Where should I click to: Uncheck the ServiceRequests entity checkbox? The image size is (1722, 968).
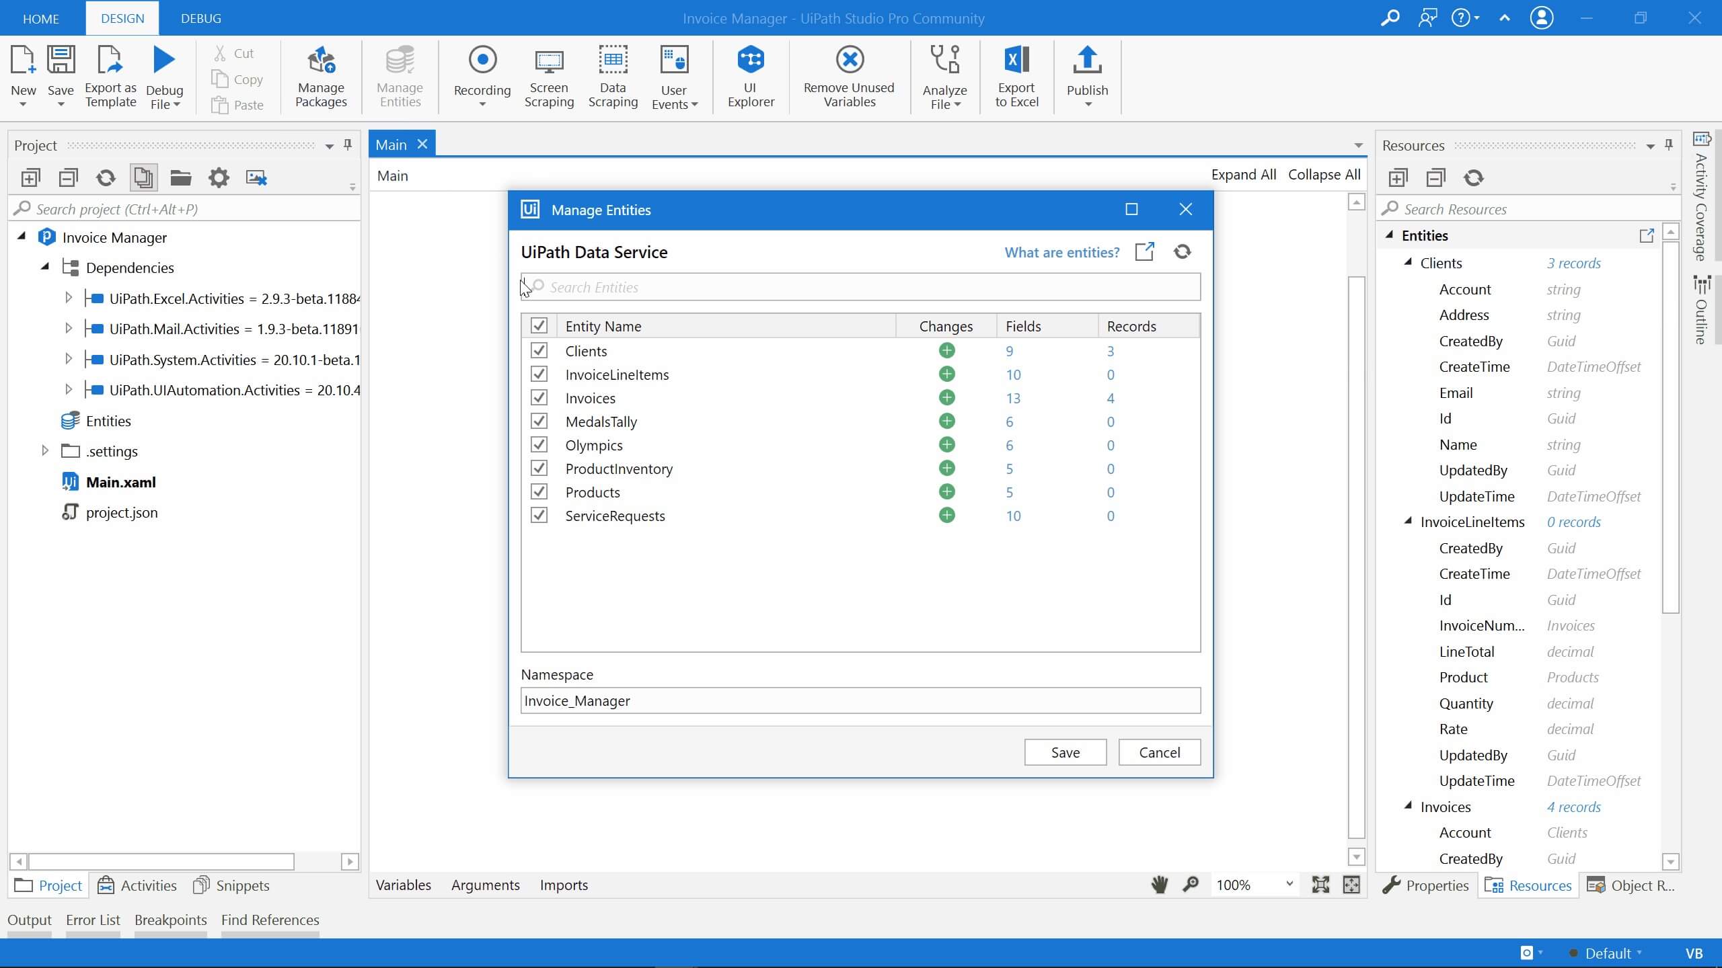pos(539,515)
